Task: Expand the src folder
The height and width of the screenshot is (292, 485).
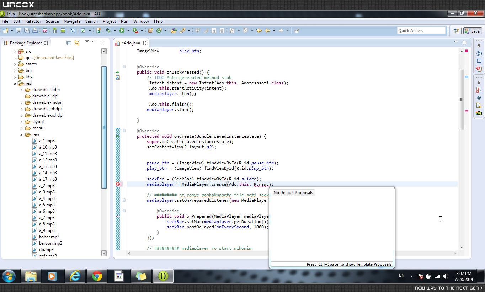Action: point(15,52)
